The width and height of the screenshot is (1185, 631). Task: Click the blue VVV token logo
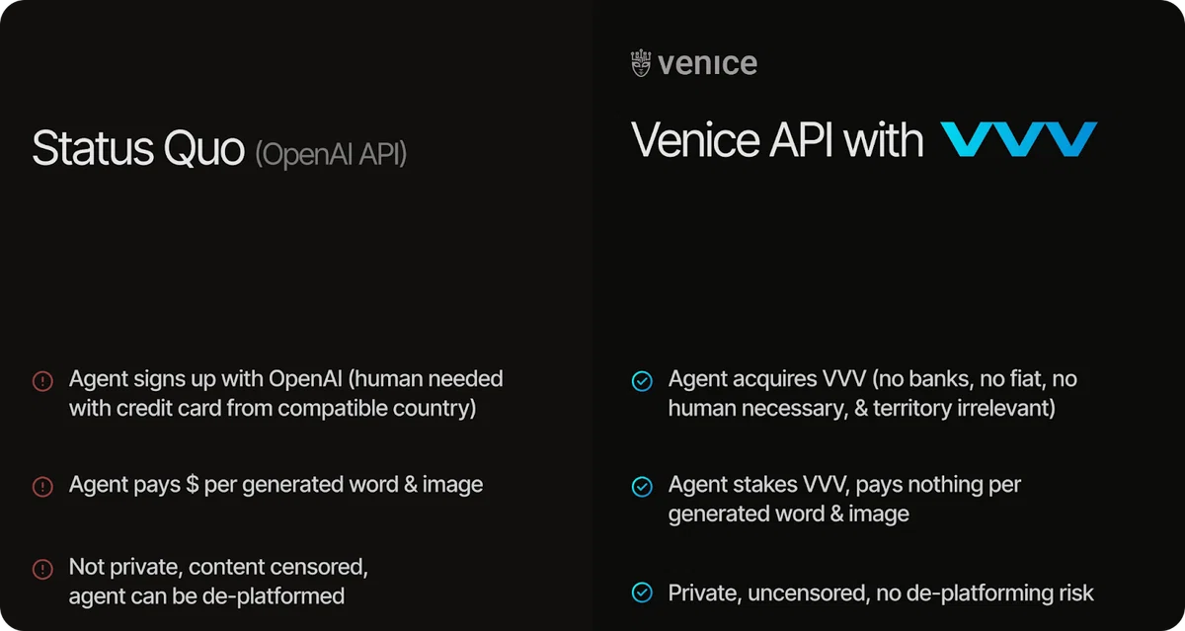1018,140
